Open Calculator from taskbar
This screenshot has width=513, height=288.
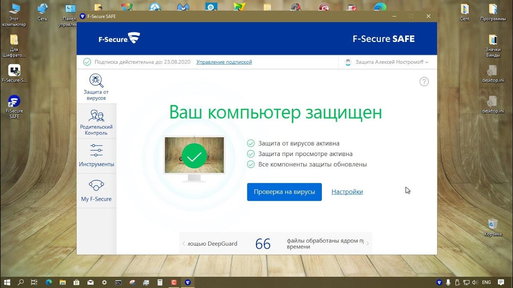pyautogui.click(x=160, y=282)
